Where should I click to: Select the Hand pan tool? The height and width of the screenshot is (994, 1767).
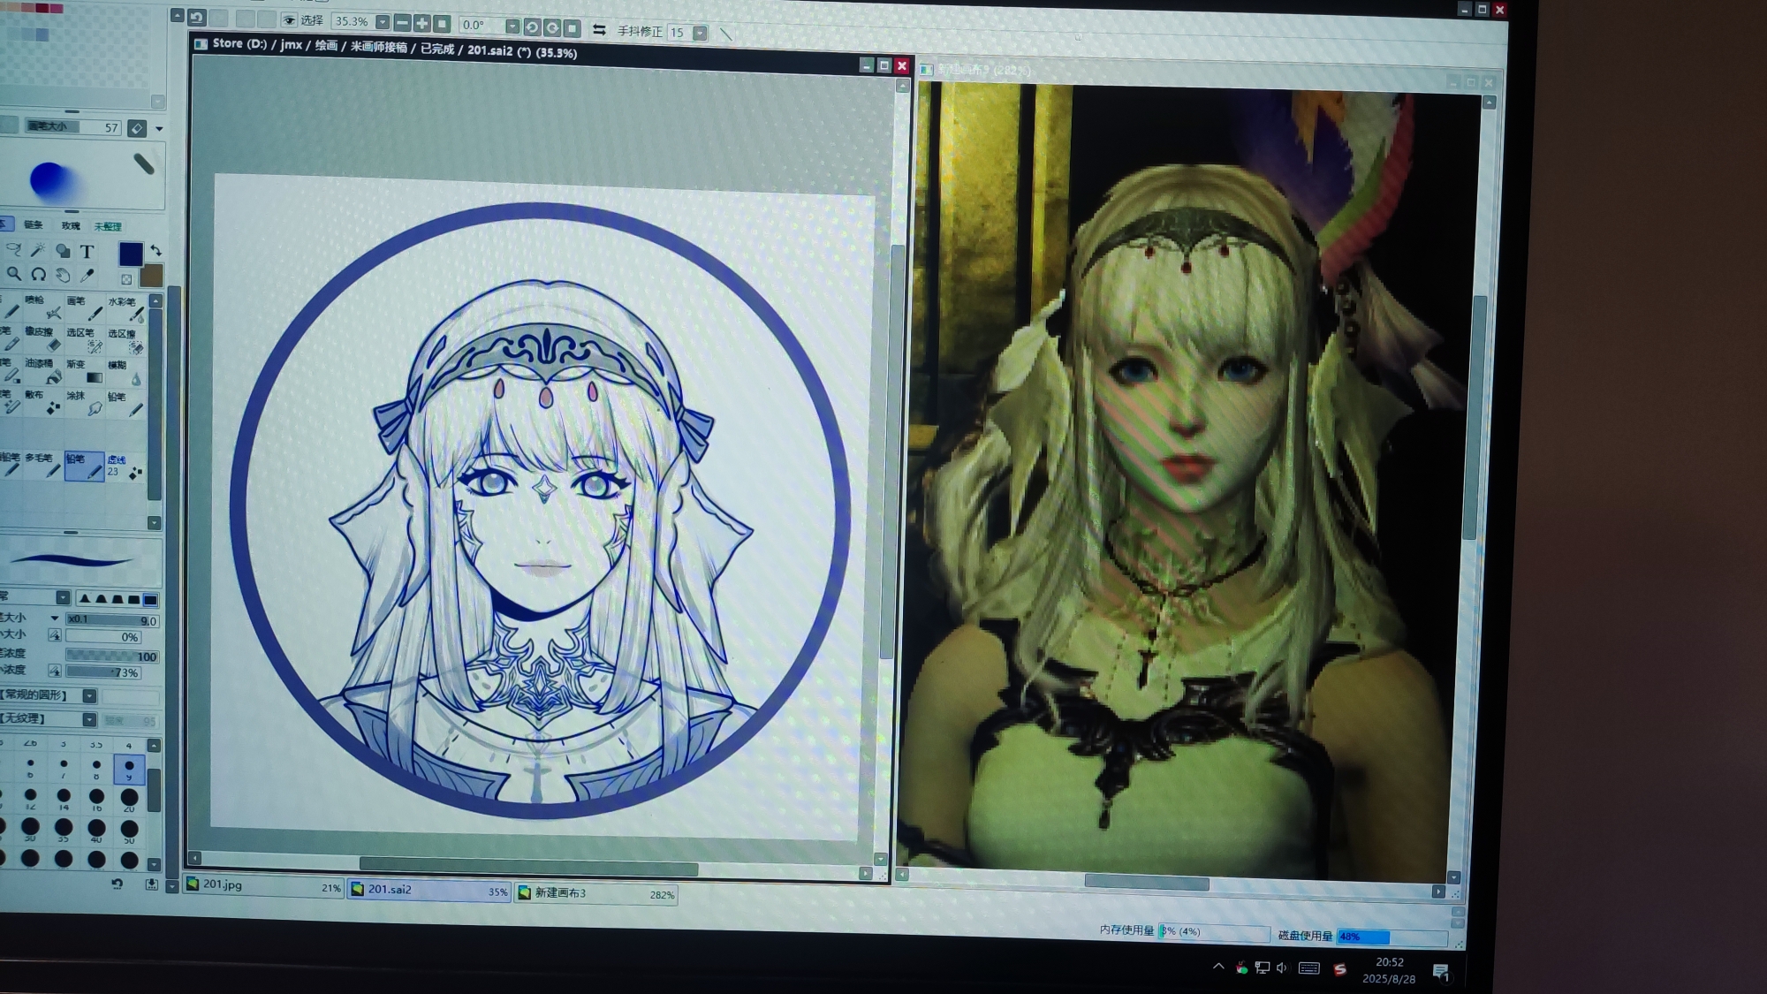(63, 276)
